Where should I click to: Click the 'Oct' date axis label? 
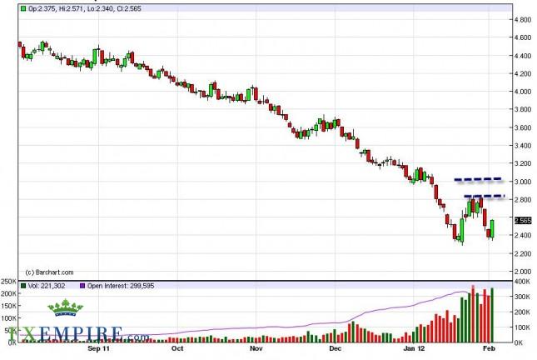[x=177, y=348]
